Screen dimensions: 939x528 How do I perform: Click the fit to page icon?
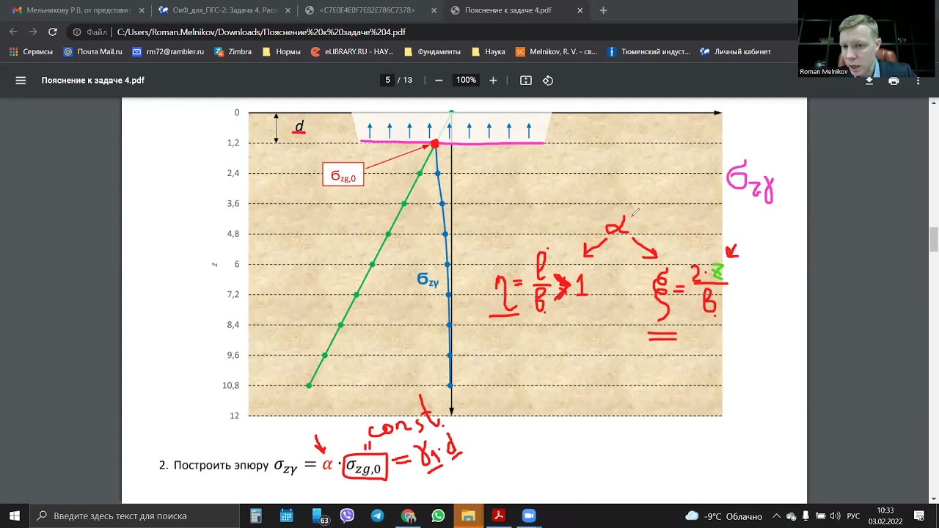pos(526,80)
